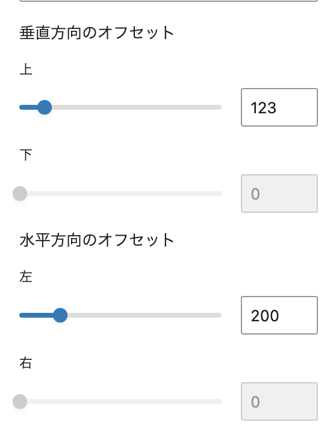The width and height of the screenshot is (336, 434).
Task: Click the gray thumb of the 右 slider
Action: click(x=20, y=401)
